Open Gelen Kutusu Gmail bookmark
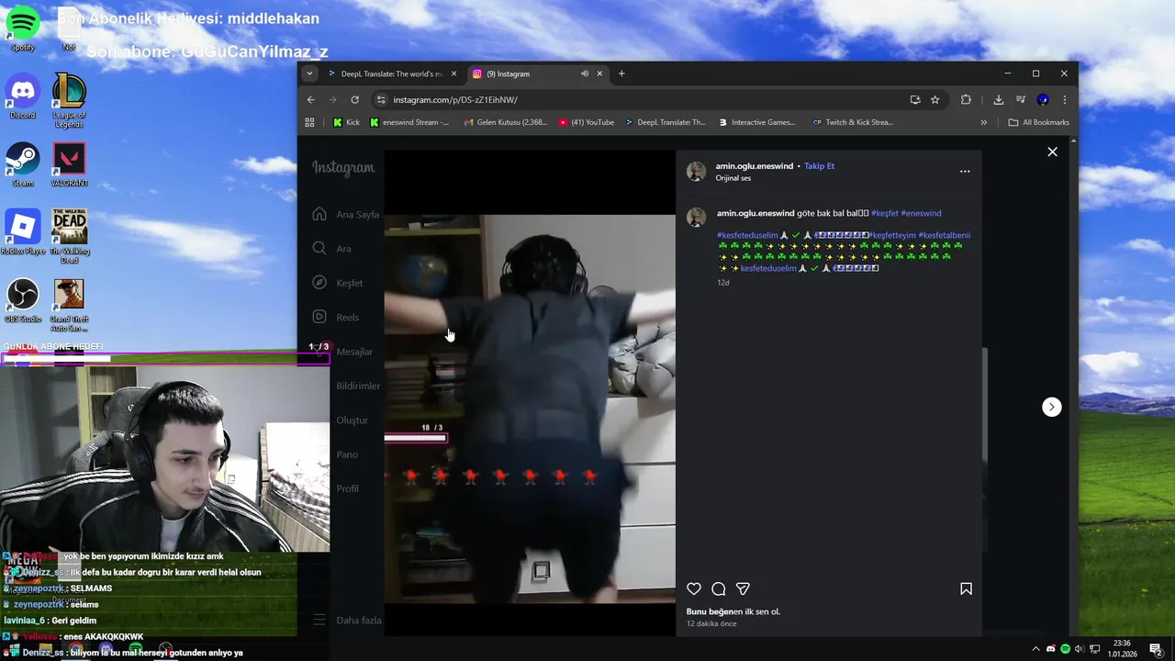 (x=506, y=122)
